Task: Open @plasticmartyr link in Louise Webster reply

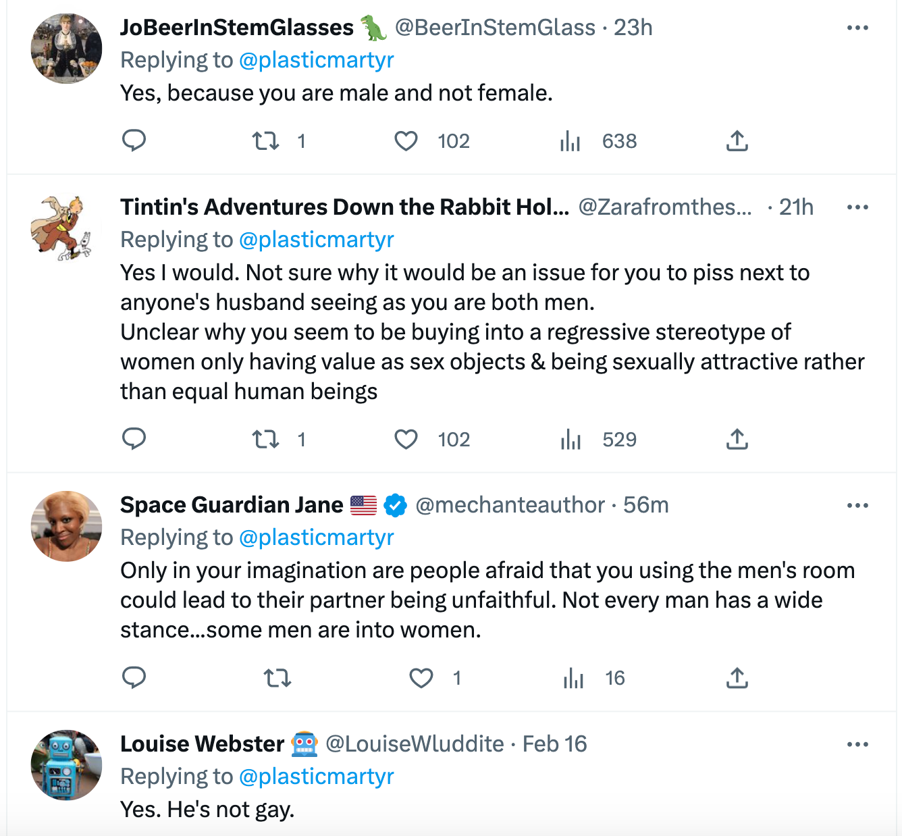Action: pyautogui.click(x=317, y=777)
